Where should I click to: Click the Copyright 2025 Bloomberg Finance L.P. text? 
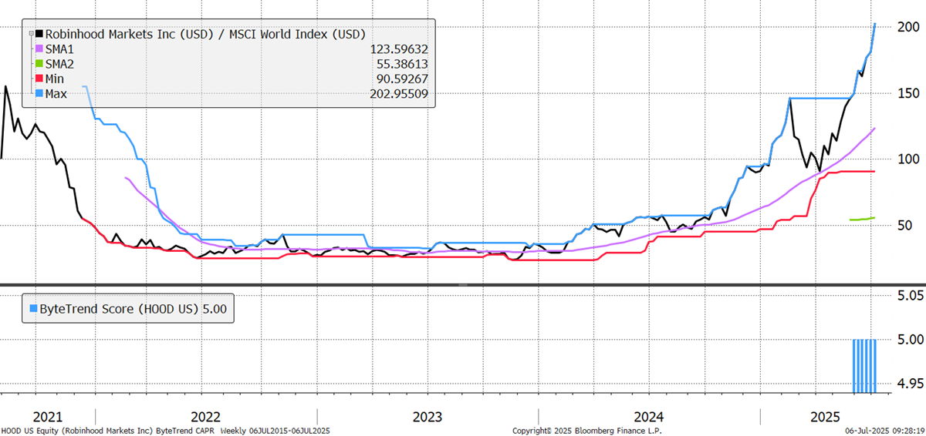(x=586, y=431)
